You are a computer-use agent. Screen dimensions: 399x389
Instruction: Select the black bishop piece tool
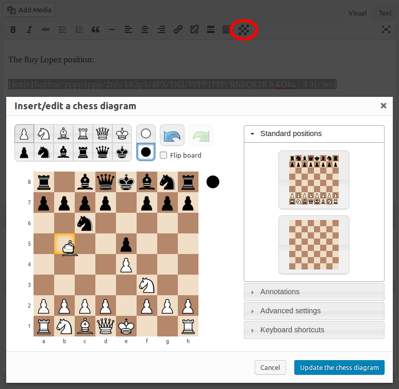click(63, 153)
